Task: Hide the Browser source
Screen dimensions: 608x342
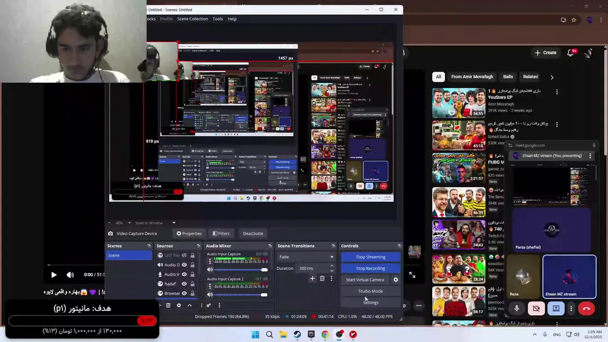Action: point(184,294)
